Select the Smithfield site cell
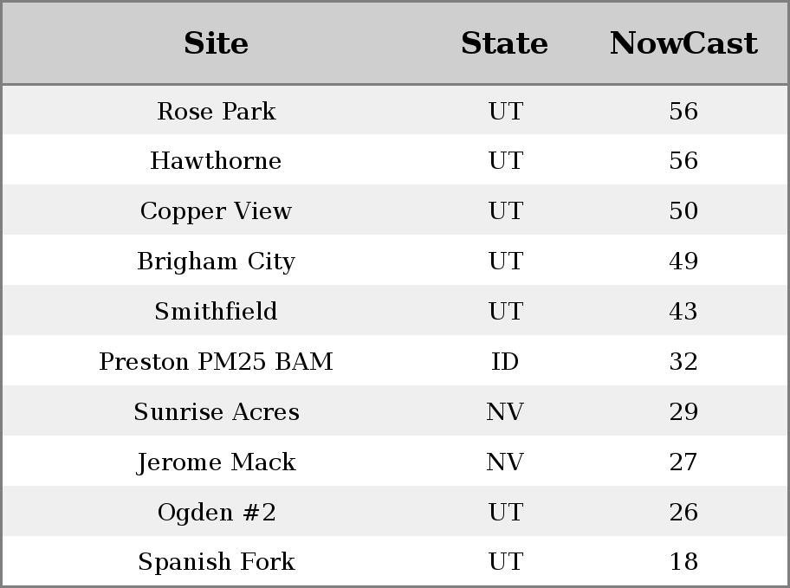Image resolution: width=790 pixels, height=588 pixels. pyautogui.click(x=216, y=312)
